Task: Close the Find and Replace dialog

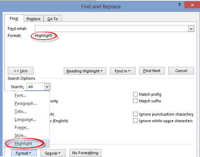Action: 192,5
